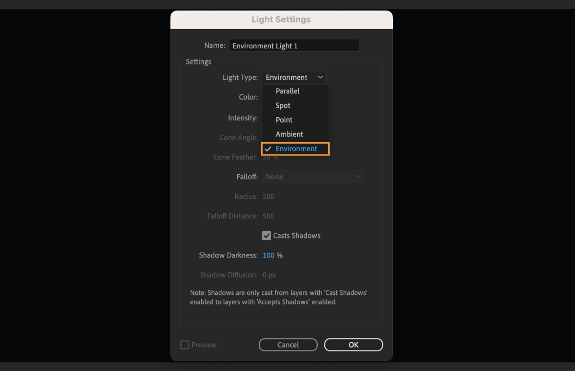Image resolution: width=575 pixels, height=371 pixels.
Task: Click the Falloff dropdown chevron
Action: (x=357, y=177)
